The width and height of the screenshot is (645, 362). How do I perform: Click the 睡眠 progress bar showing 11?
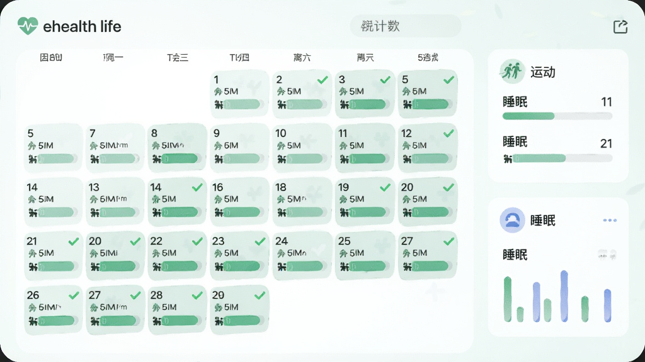557,116
